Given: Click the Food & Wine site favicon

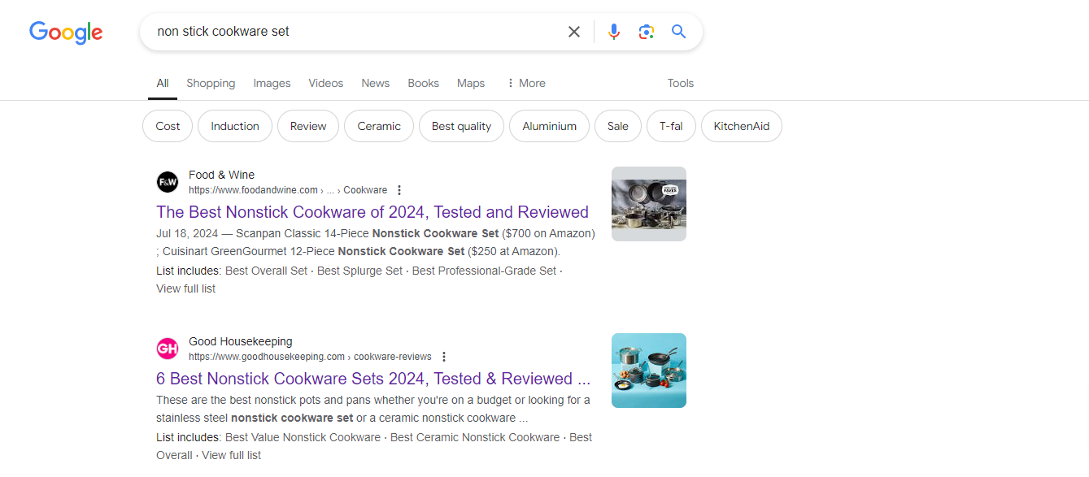Looking at the screenshot, I should click(168, 182).
